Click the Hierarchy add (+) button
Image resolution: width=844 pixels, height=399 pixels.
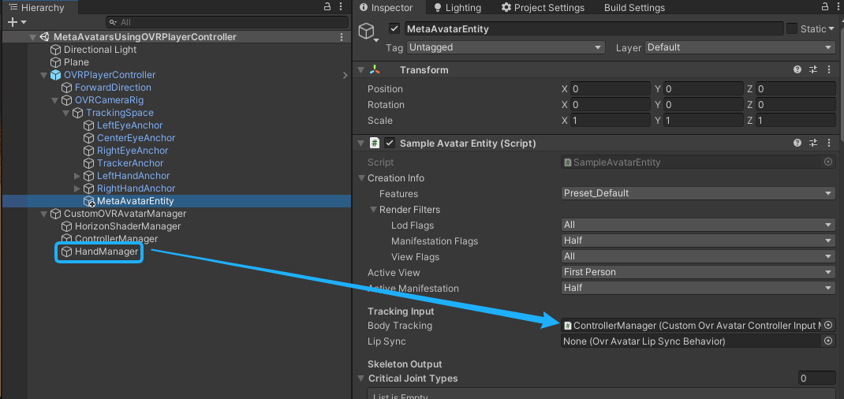13,22
